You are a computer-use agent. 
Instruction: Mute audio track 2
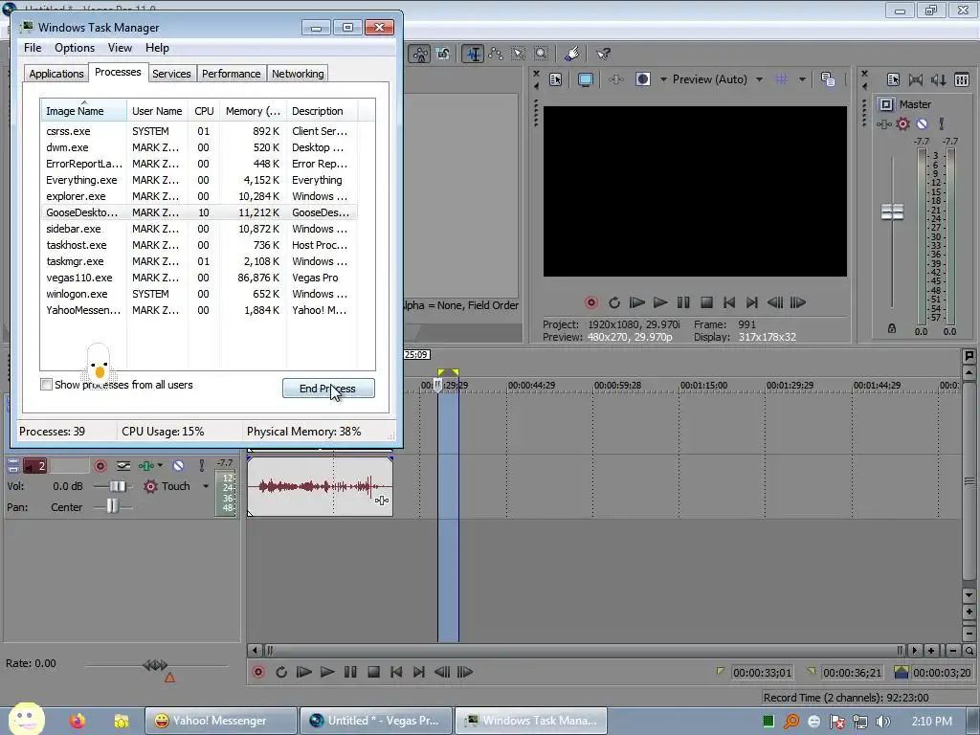point(178,466)
